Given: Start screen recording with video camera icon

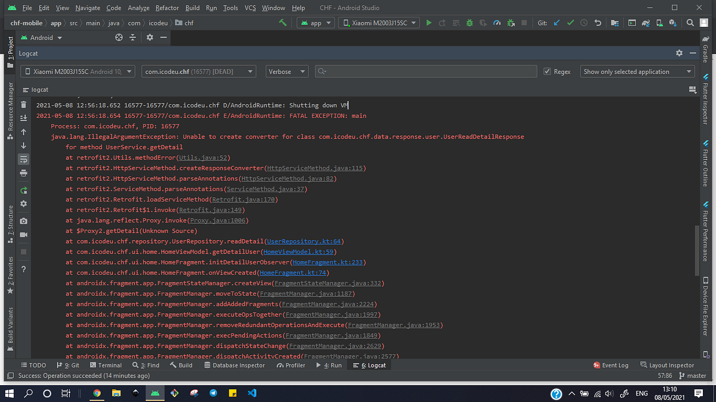Looking at the screenshot, I should tap(24, 235).
